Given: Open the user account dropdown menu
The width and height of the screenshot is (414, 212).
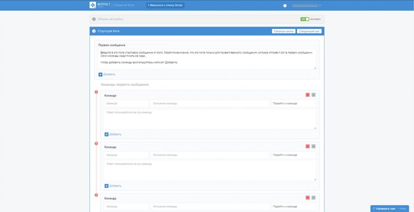Looking at the screenshot, I should [x=307, y=6].
